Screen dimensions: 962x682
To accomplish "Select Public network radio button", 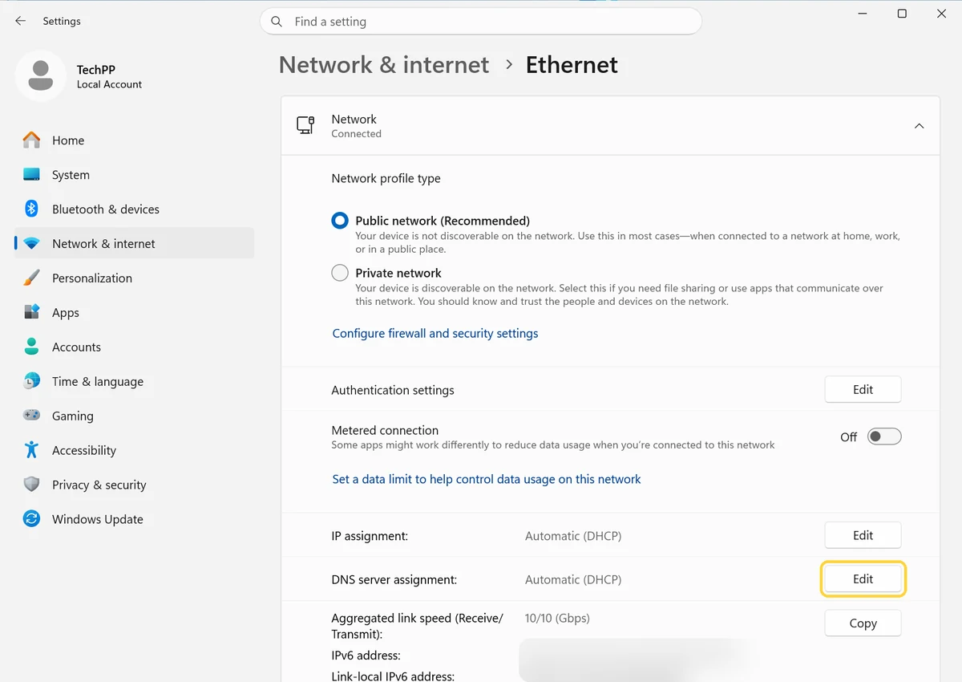I will (340, 221).
